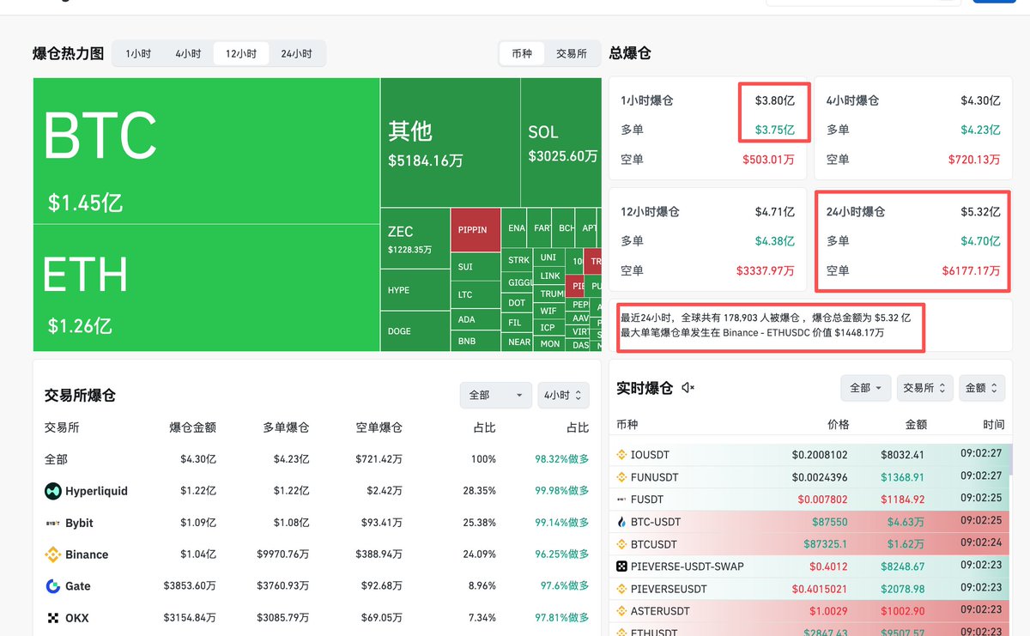Click the 28.35% share value

(479, 491)
